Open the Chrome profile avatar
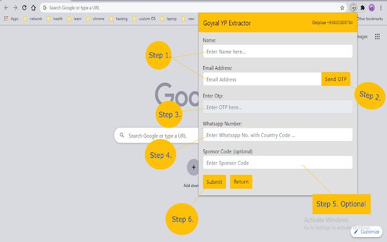 click(x=372, y=8)
